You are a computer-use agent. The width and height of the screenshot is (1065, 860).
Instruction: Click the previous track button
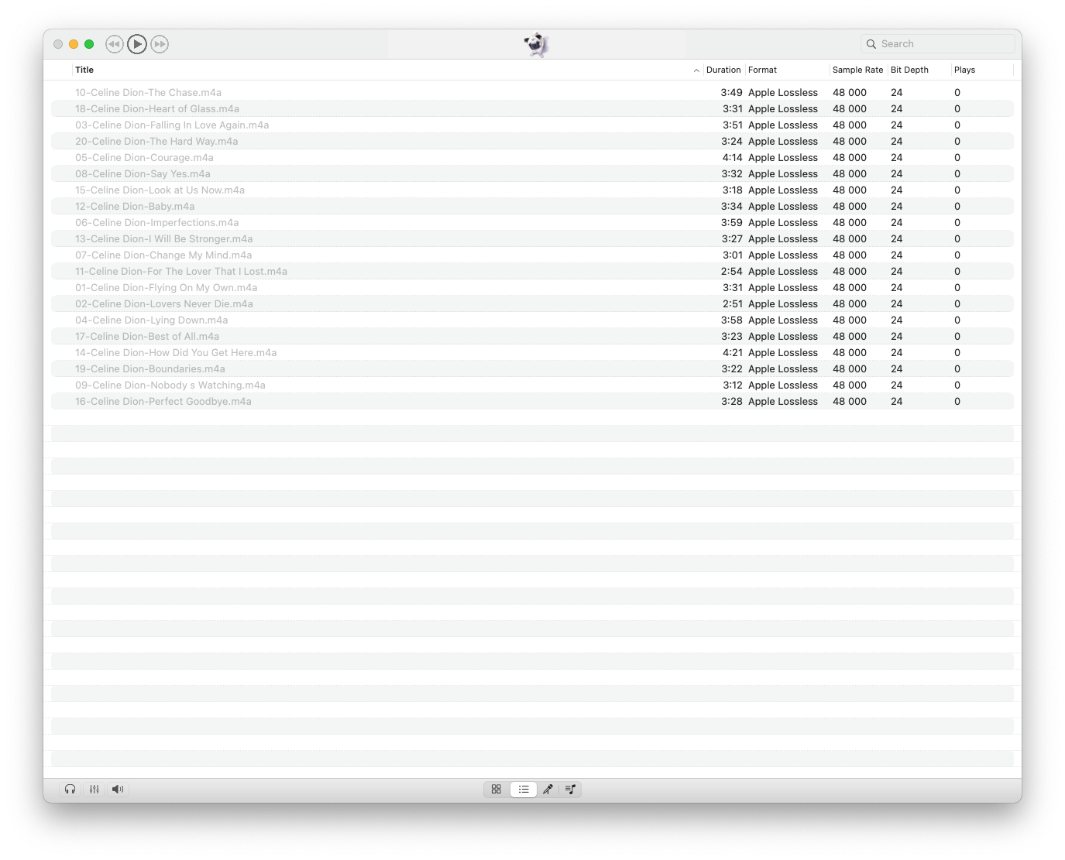[114, 44]
